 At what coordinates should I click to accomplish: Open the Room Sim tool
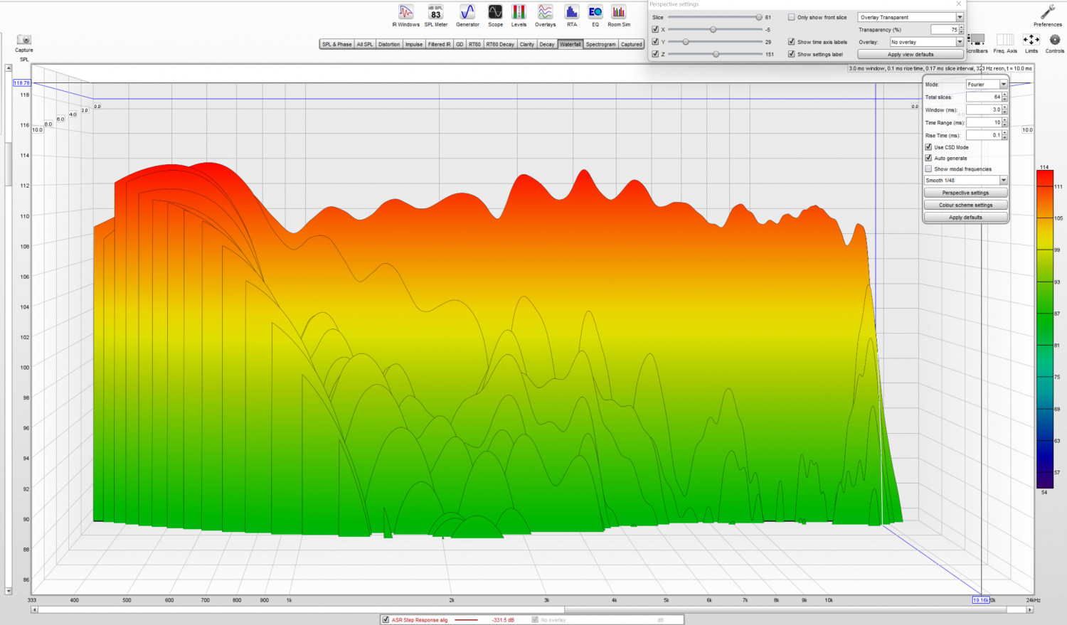click(619, 16)
